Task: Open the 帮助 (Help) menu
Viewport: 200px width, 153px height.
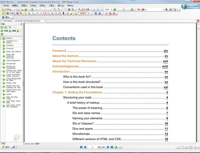Action: [70, 6]
